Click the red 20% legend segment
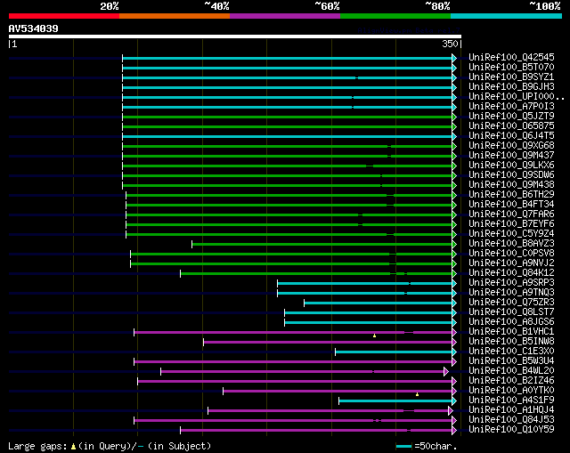Screen dimensions: 570x453 [64, 16]
